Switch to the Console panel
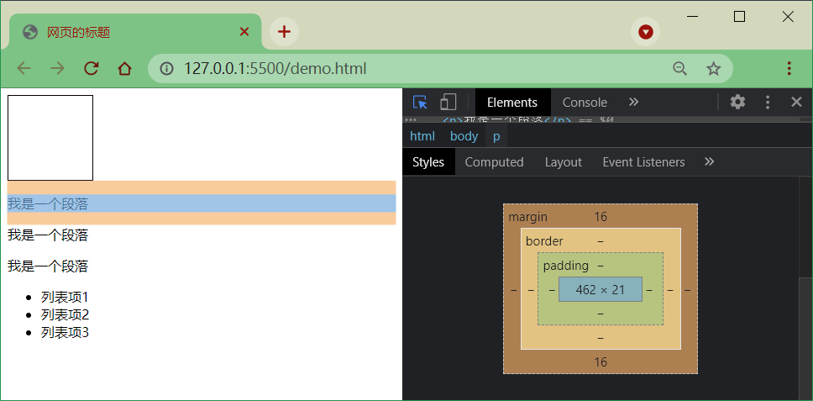The height and width of the screenshot is (401, 813). tap(585, 103)
